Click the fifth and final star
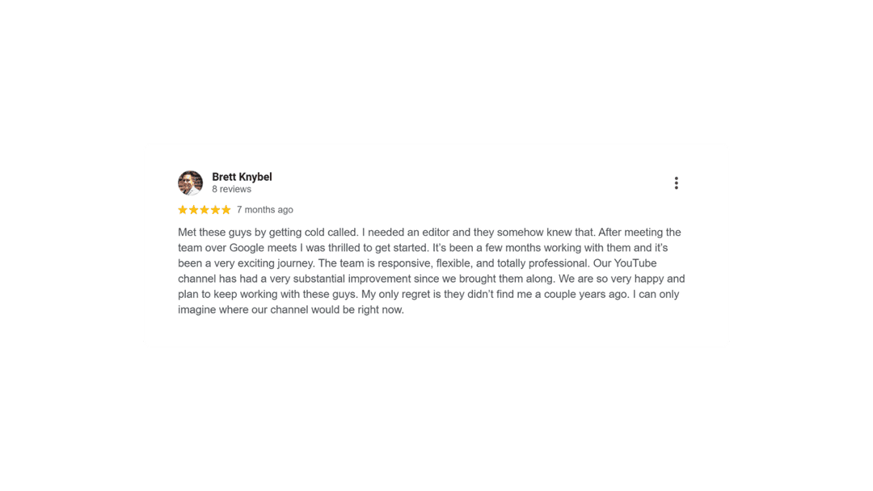Viewport: 873px width, 491px height. (226, 209)
